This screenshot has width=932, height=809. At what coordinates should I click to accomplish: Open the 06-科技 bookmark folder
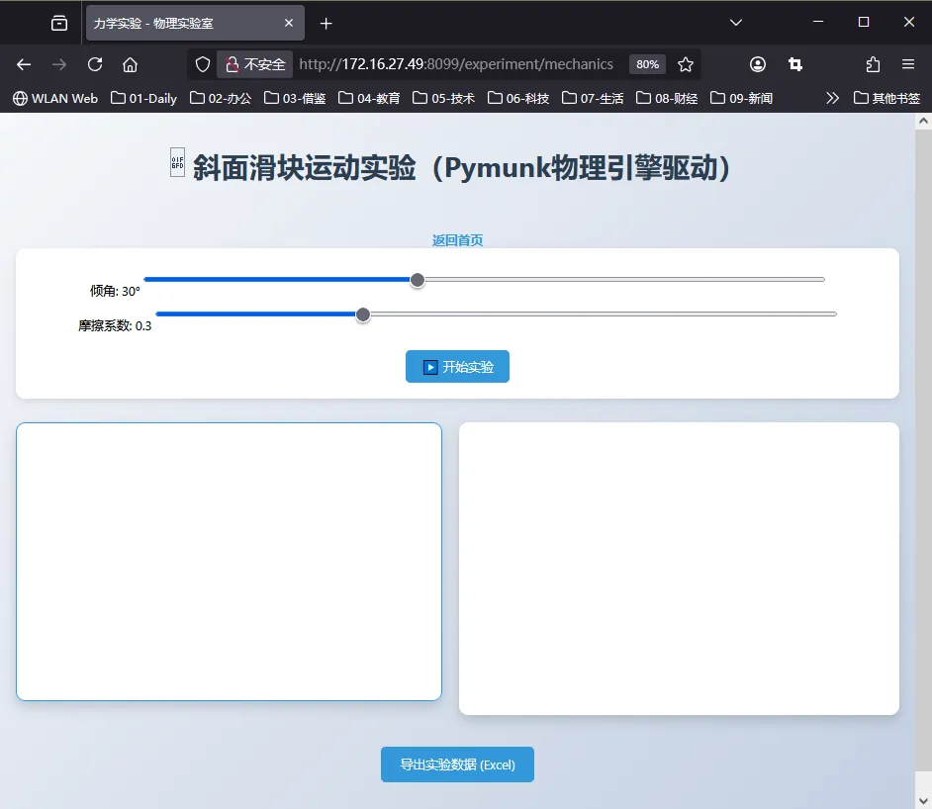(518, 98)
